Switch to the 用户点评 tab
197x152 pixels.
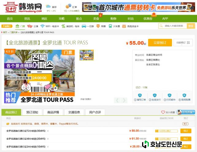point(95,112)
